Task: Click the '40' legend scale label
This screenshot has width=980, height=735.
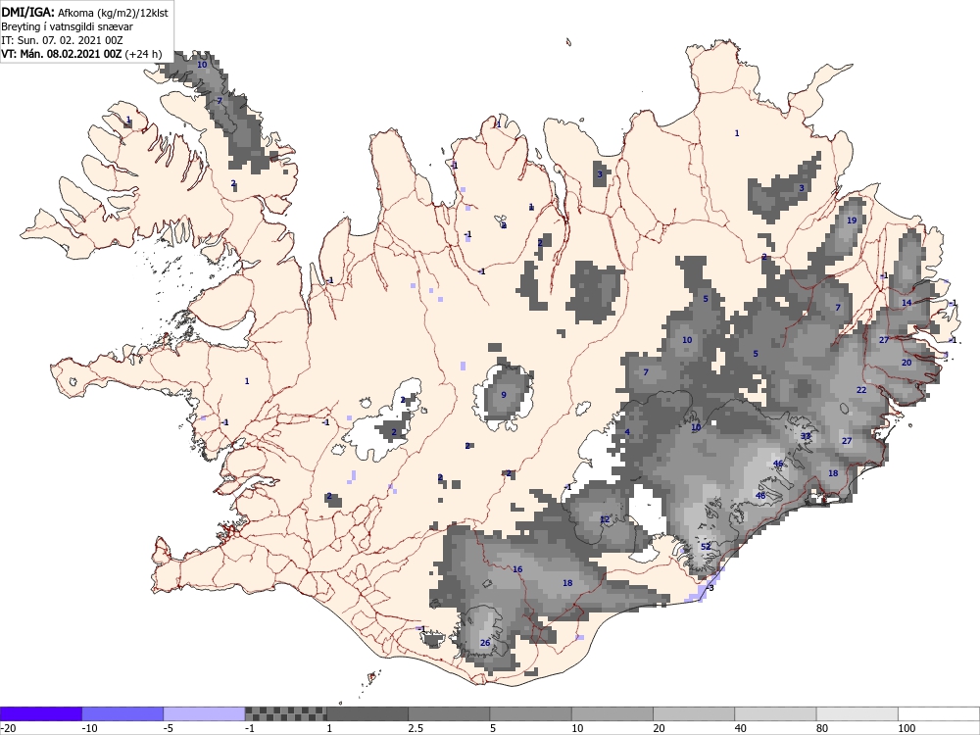Action: (x=741, y=728)
